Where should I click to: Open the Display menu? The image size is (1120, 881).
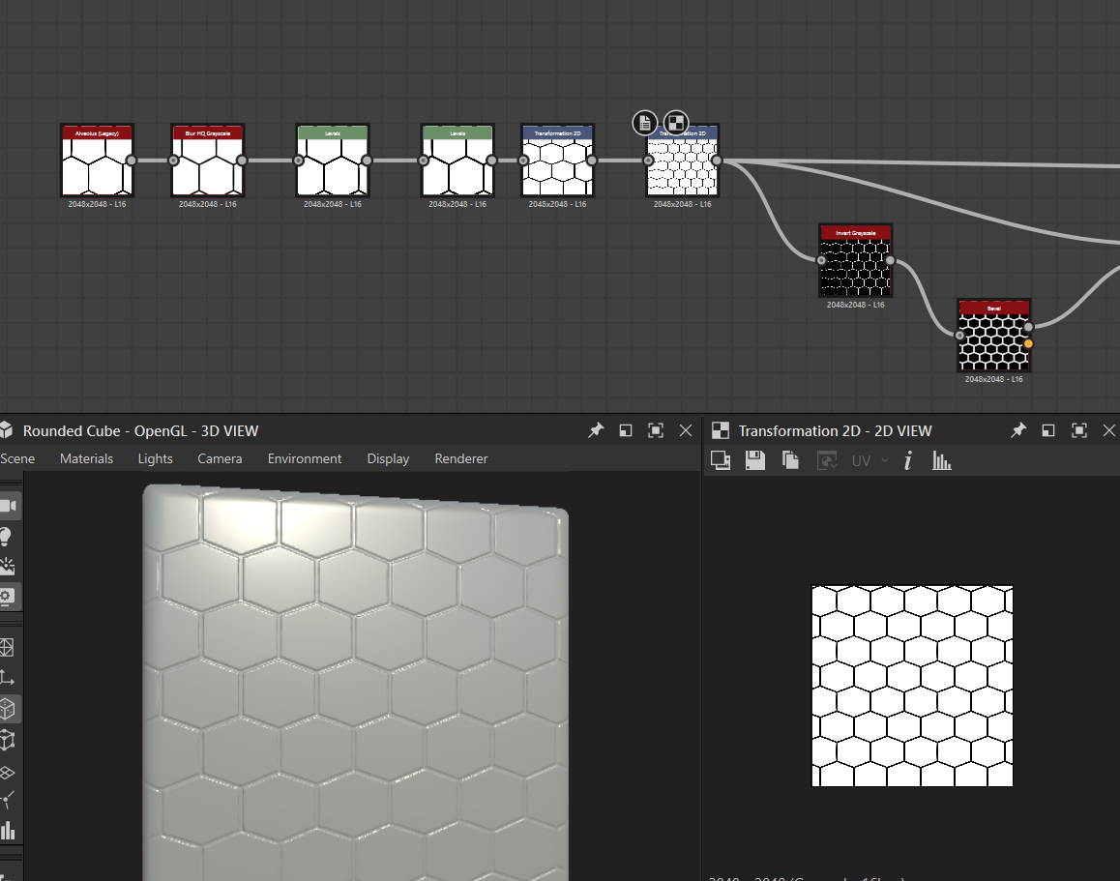tap(388, 458)
